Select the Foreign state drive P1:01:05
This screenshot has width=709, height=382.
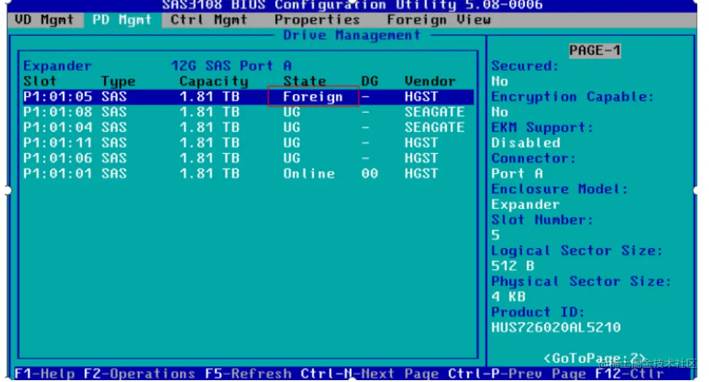[58, 96]
